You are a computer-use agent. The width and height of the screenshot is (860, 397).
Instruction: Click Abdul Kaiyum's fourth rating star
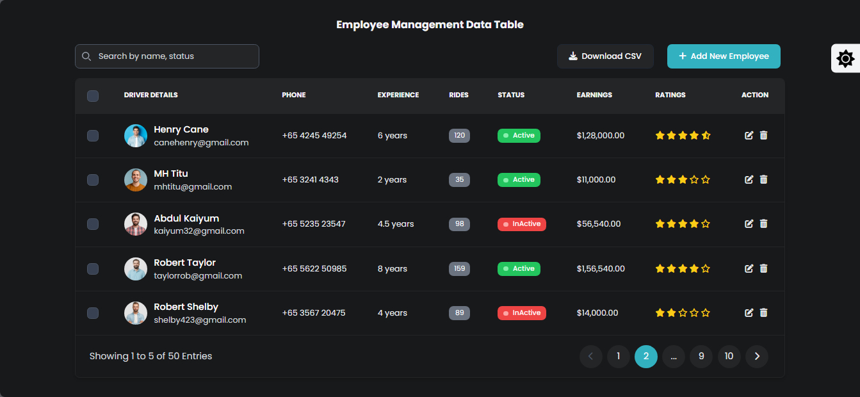(x=694, y=224)
